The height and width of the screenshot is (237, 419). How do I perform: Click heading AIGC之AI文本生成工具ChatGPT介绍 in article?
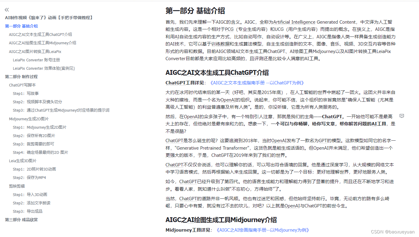point(217,73)
